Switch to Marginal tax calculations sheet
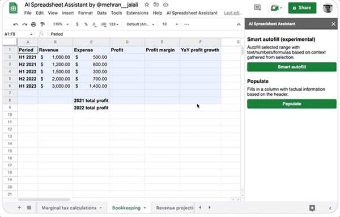This screenshot has width=340, height=217. click(69, 208)
